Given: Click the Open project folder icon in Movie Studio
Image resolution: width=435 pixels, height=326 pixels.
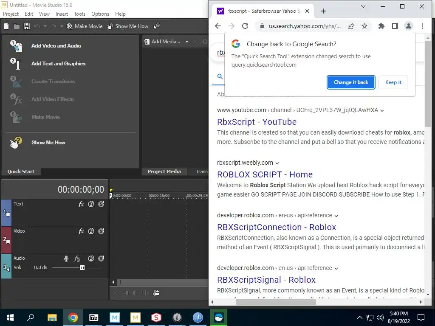Looking at the screenshot, I should pyautogui.click(x=17, y=26).
